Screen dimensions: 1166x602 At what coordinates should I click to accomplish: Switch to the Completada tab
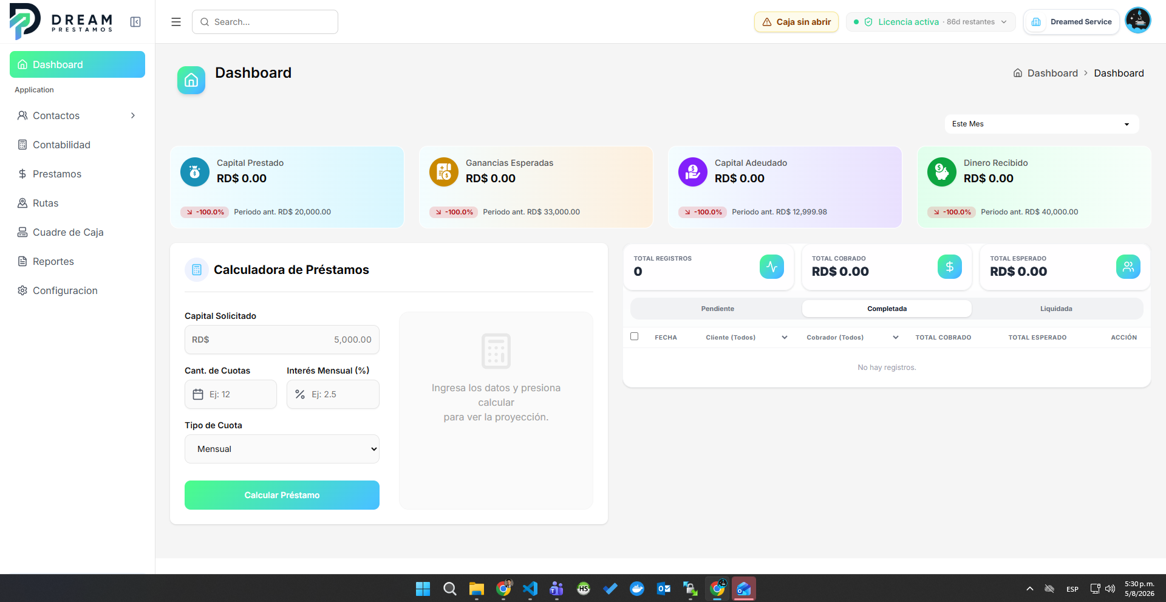click(887, 309)
